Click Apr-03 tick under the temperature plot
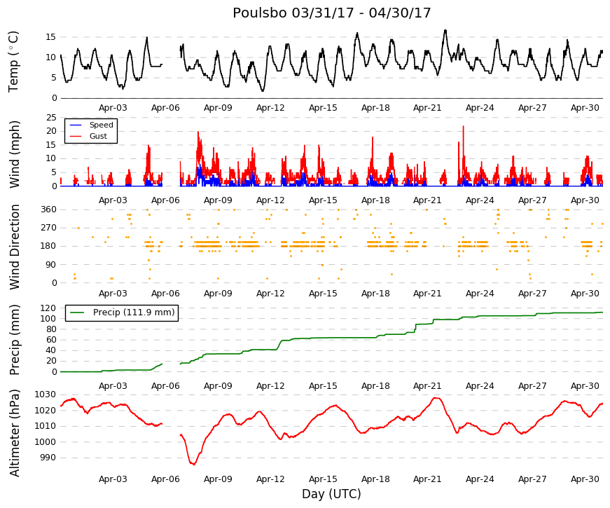Screen dimensions: 610x508 [113, 108]
